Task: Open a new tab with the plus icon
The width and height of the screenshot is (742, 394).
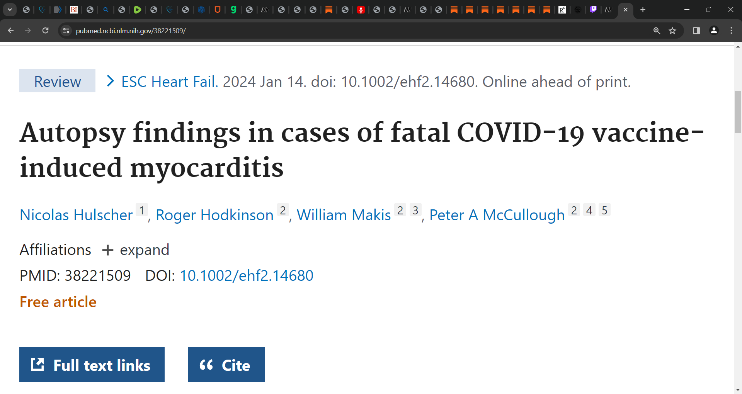Action: 643,10
